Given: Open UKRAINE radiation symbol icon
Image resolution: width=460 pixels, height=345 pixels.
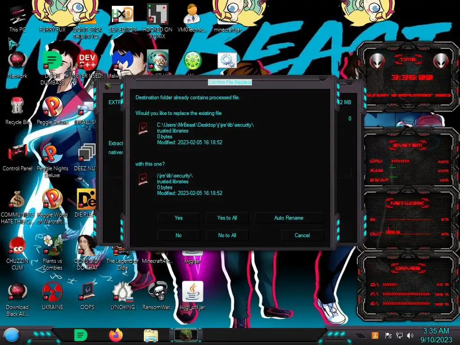Looking at the screenshot, I should [x=52, y=296].
